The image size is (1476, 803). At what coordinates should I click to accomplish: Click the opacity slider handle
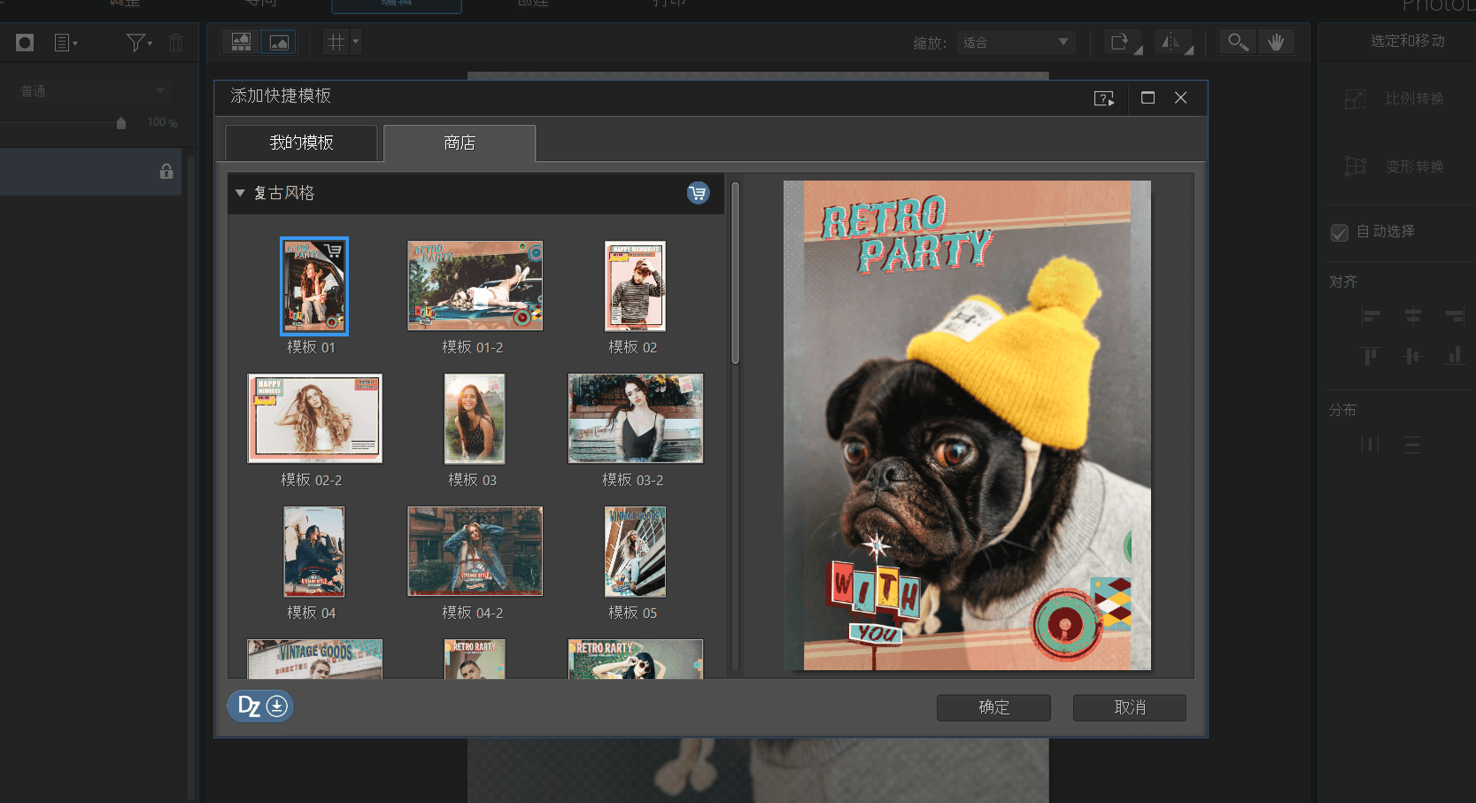(121, 123)
